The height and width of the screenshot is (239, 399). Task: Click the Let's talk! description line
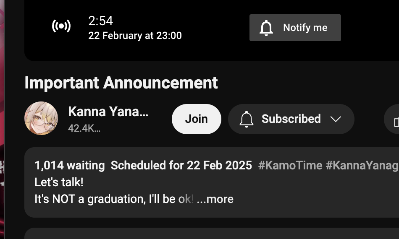click(x=59, y=182)
